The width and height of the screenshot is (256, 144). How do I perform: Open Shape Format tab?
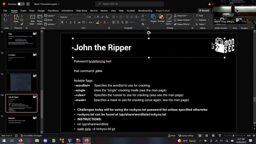(x=162, y=11)
